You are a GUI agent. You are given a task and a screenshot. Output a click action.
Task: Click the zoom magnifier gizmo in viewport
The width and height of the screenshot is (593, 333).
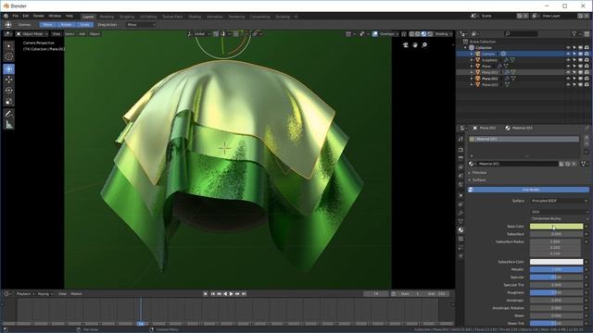click(x=424, y=45)
